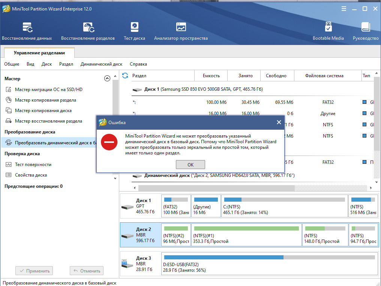Open Space Analyzer (Анализатор пространства)
381x286 pixels.
pos(181,31)
